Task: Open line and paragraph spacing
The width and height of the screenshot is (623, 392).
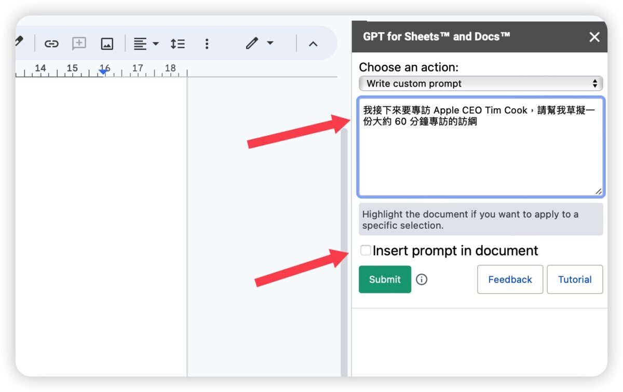Action: (178, 44)
